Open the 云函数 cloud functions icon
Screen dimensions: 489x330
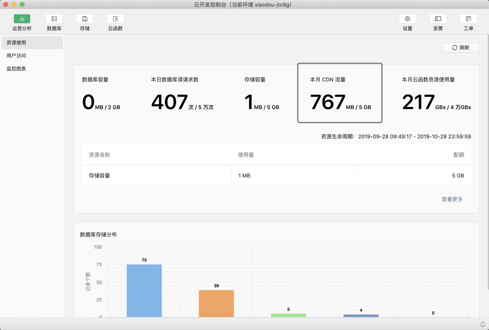point(115,19)
